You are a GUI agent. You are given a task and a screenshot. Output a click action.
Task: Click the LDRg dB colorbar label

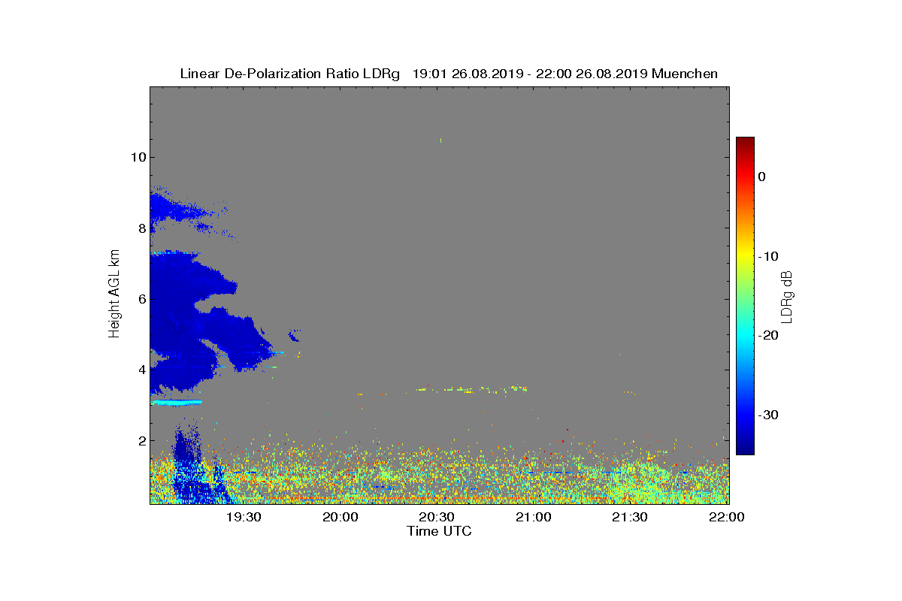787,296
